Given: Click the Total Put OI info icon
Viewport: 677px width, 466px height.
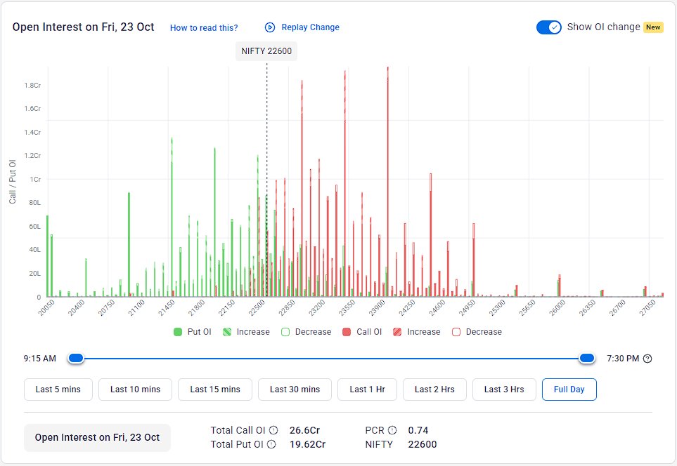Looking at the screenshot, I should coord(271,444).
